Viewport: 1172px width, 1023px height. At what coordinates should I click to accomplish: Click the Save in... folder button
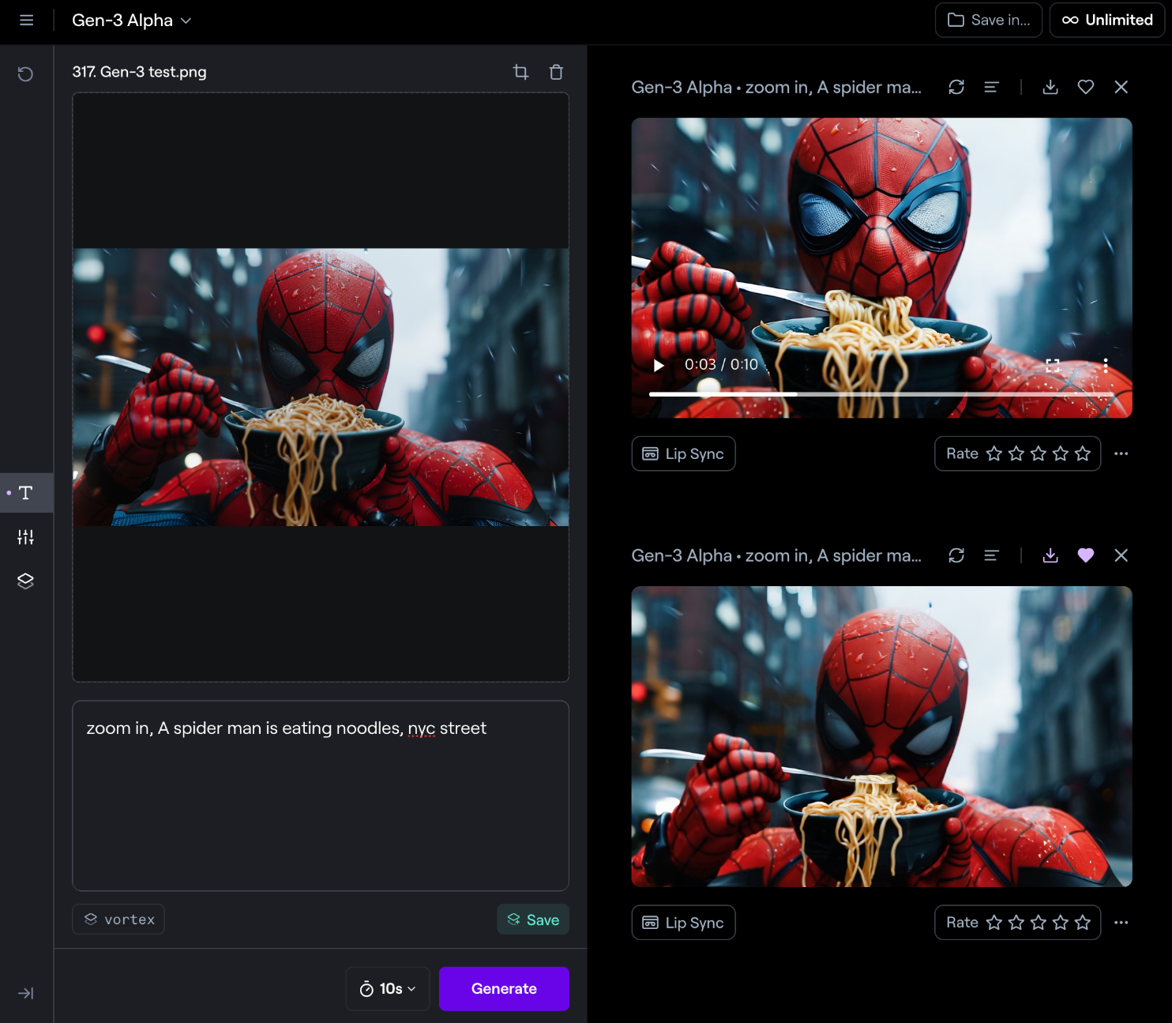988,21
